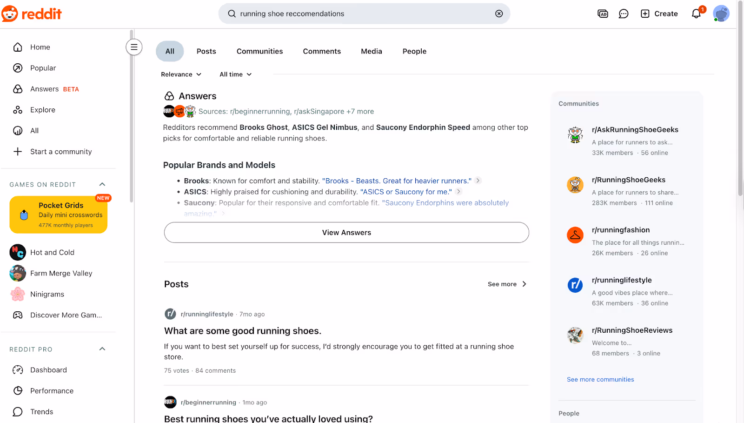Open the All time filter dropdown

pyautogui.click(x=236, y=74)
